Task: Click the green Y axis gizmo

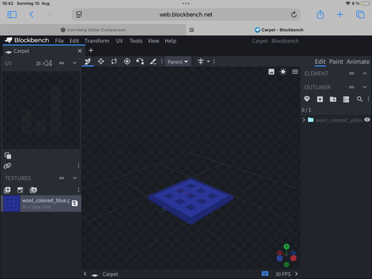Action: coord(286,247)
